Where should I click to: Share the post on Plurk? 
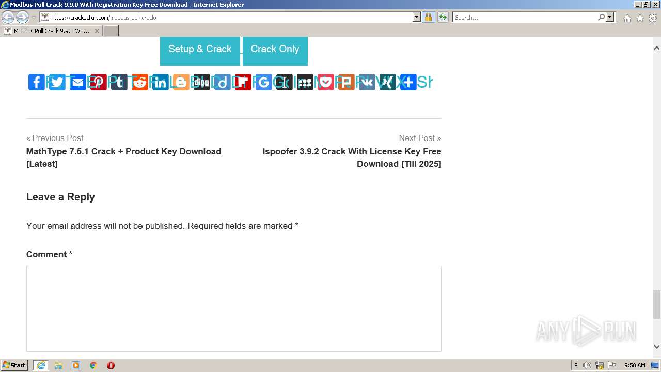(347, 82)
